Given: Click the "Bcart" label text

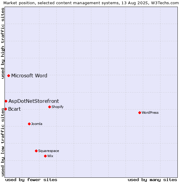Looking at the screenshot, I should coord(15,109).
